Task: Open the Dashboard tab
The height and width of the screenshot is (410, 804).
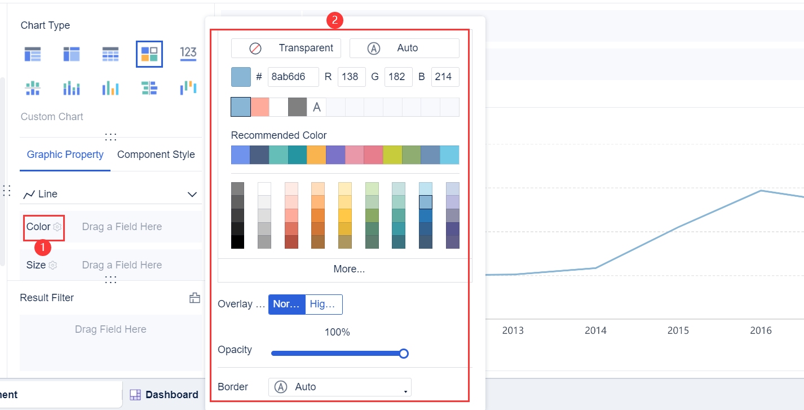Action: tap(164, 395)
